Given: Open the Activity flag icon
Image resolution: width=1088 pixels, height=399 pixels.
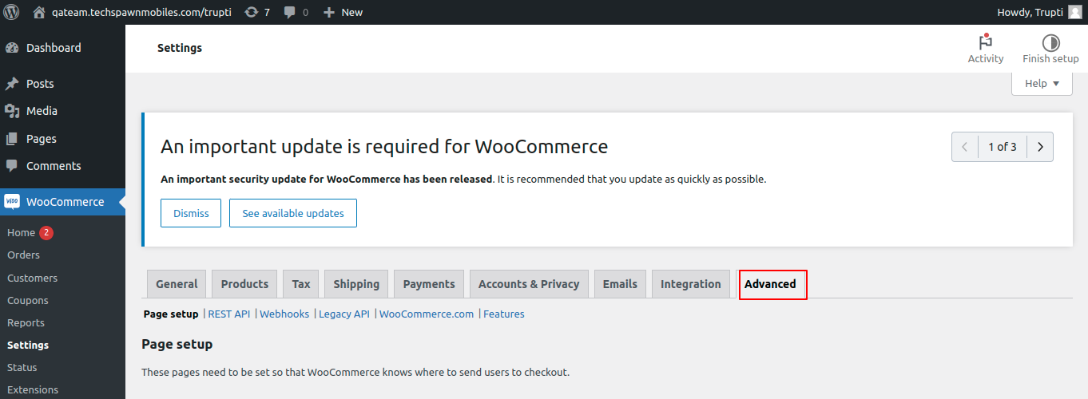Looking at the screenshot, I should [985, 43].
